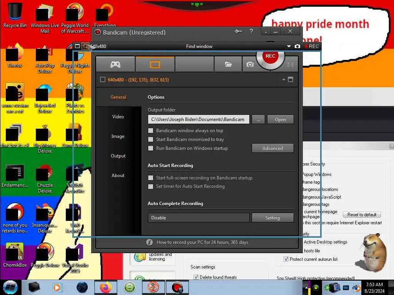394x295 pixels.
Task: Open the dropdown arrow on the capture frame bar
Action: coord(289,46)
